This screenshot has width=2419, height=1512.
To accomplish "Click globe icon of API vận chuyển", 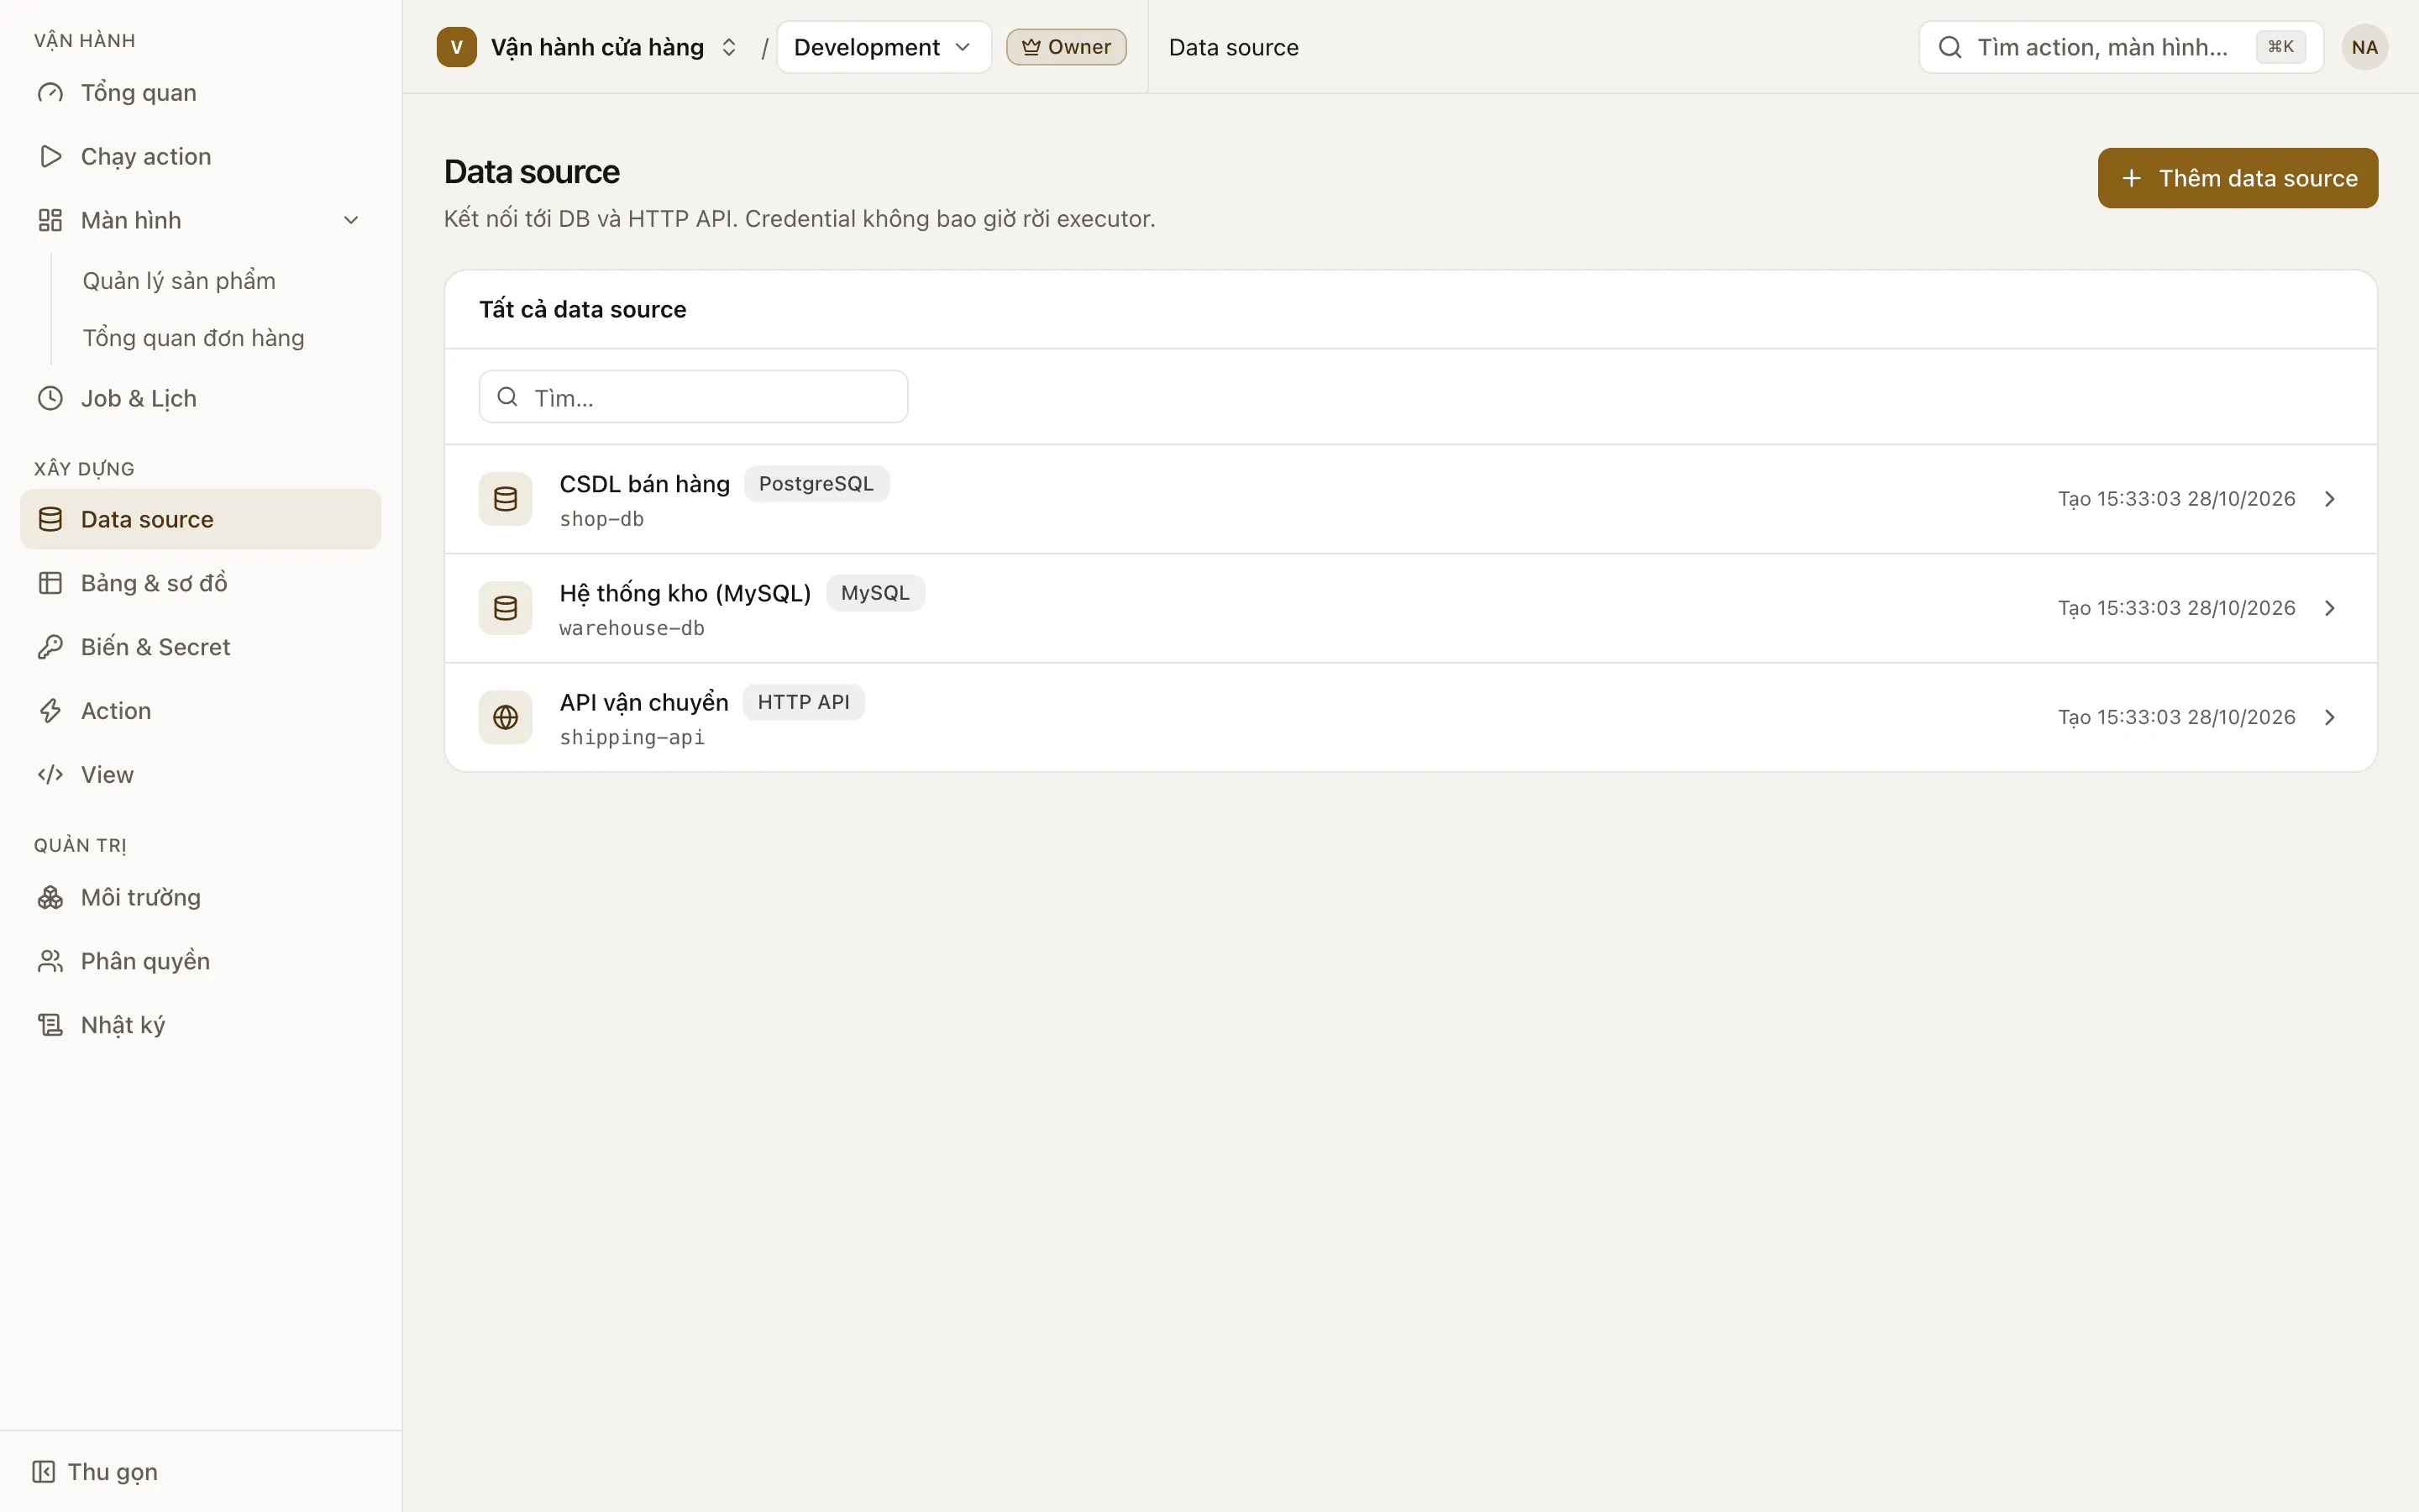I will point(506,717).
